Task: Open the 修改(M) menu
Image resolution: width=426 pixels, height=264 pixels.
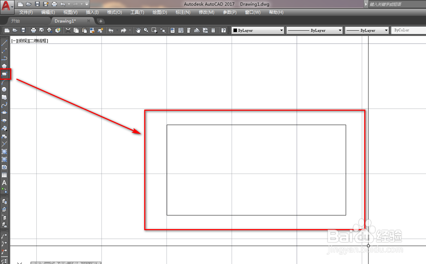Action: [x=206, y=12]
